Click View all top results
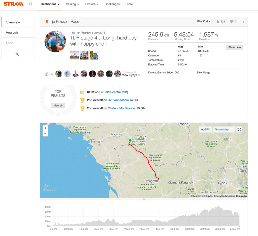Viewport: 258px width, 236px height. (58, 106)
